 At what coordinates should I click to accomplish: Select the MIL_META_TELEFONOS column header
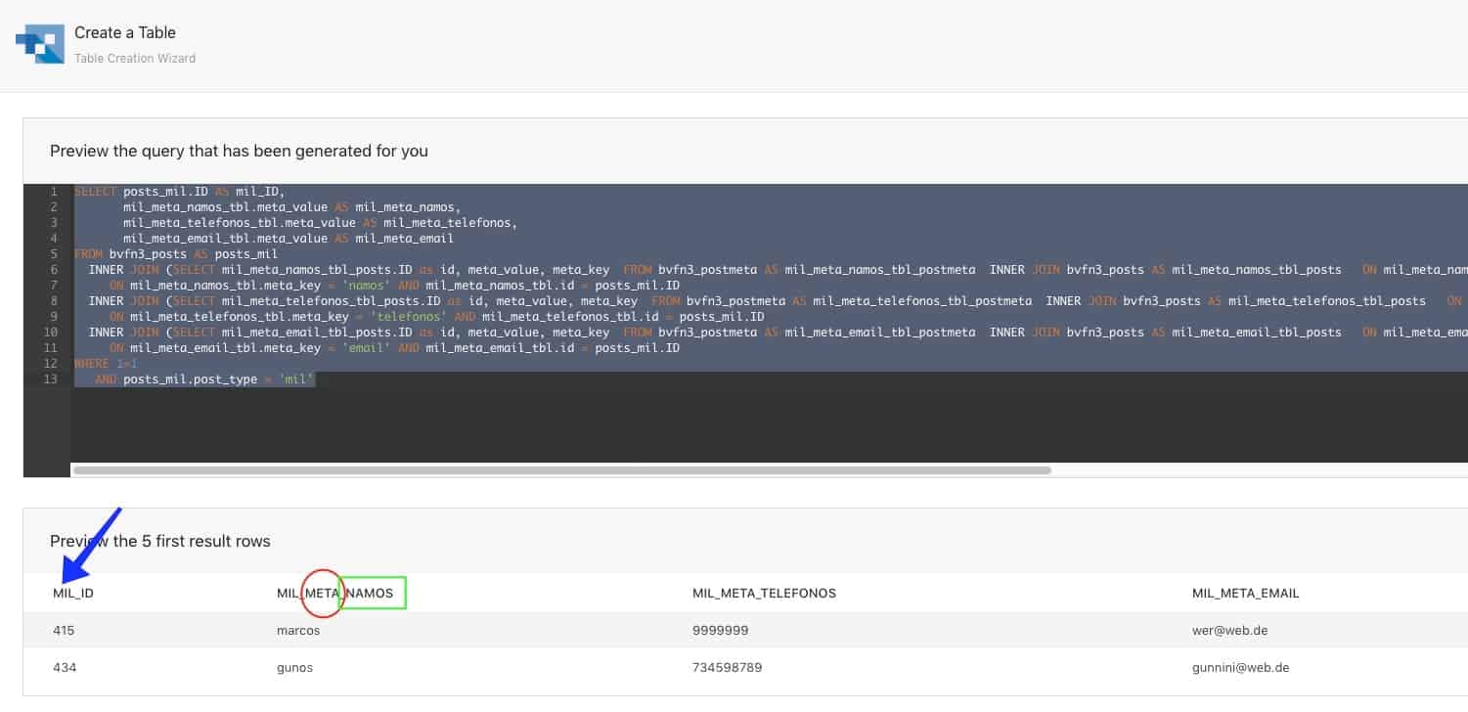(x=764, y=594)
